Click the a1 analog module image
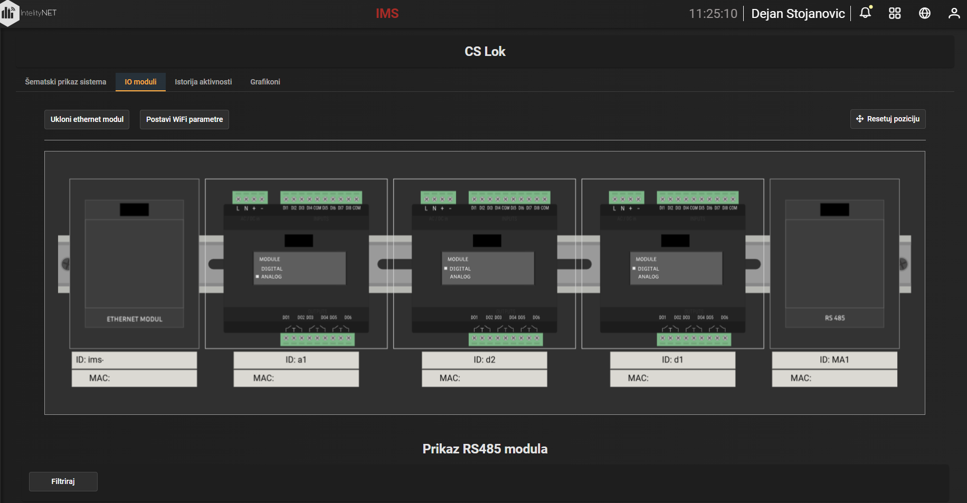This screenshot has width=967, height=503. tap(296, 263)
